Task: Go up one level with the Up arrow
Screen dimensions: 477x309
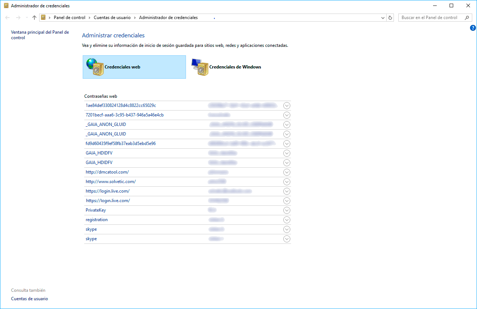Action: (34, 18)
